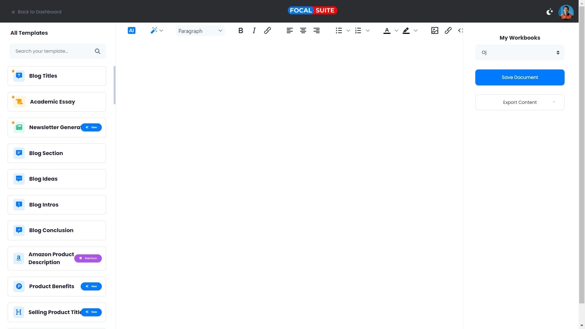The width and height of the screenshot is (585, 329).
Task: Click the code view icon
Action: (x=460, y=30)
